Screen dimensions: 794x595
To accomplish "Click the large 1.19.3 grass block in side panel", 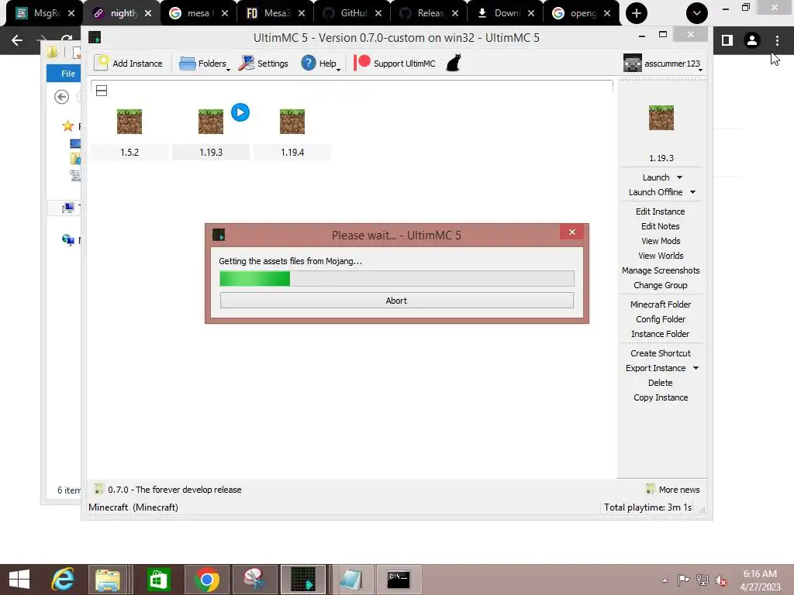I will (661, 118).
